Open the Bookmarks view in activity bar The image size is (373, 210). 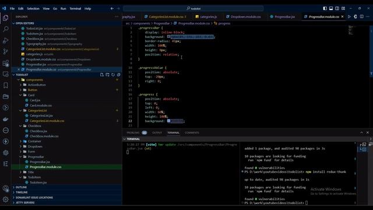point(6,85)
